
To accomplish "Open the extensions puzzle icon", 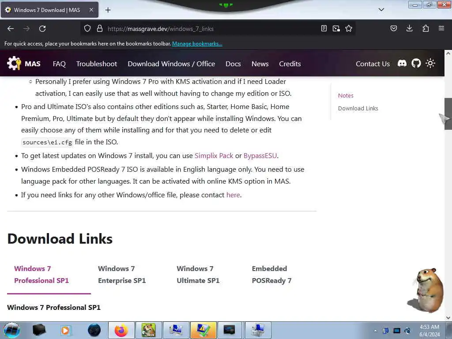I will click(426, 28).
